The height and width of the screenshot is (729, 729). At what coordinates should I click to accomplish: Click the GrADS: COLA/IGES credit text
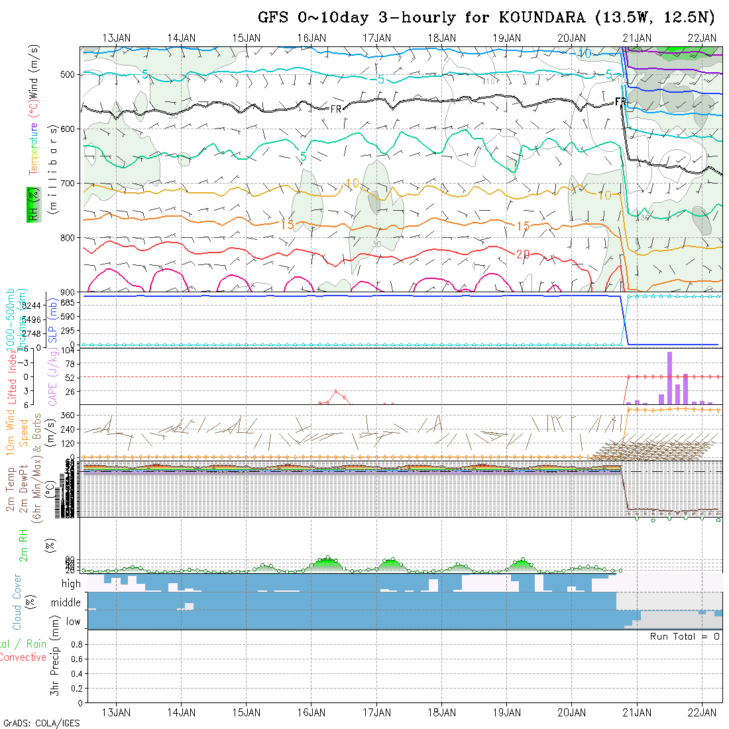(x=41, y=723)
